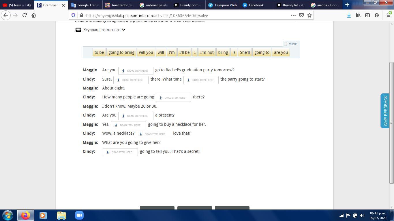Open the Firefox account icon
Viewport: 394px width, 221px height.
377,15
